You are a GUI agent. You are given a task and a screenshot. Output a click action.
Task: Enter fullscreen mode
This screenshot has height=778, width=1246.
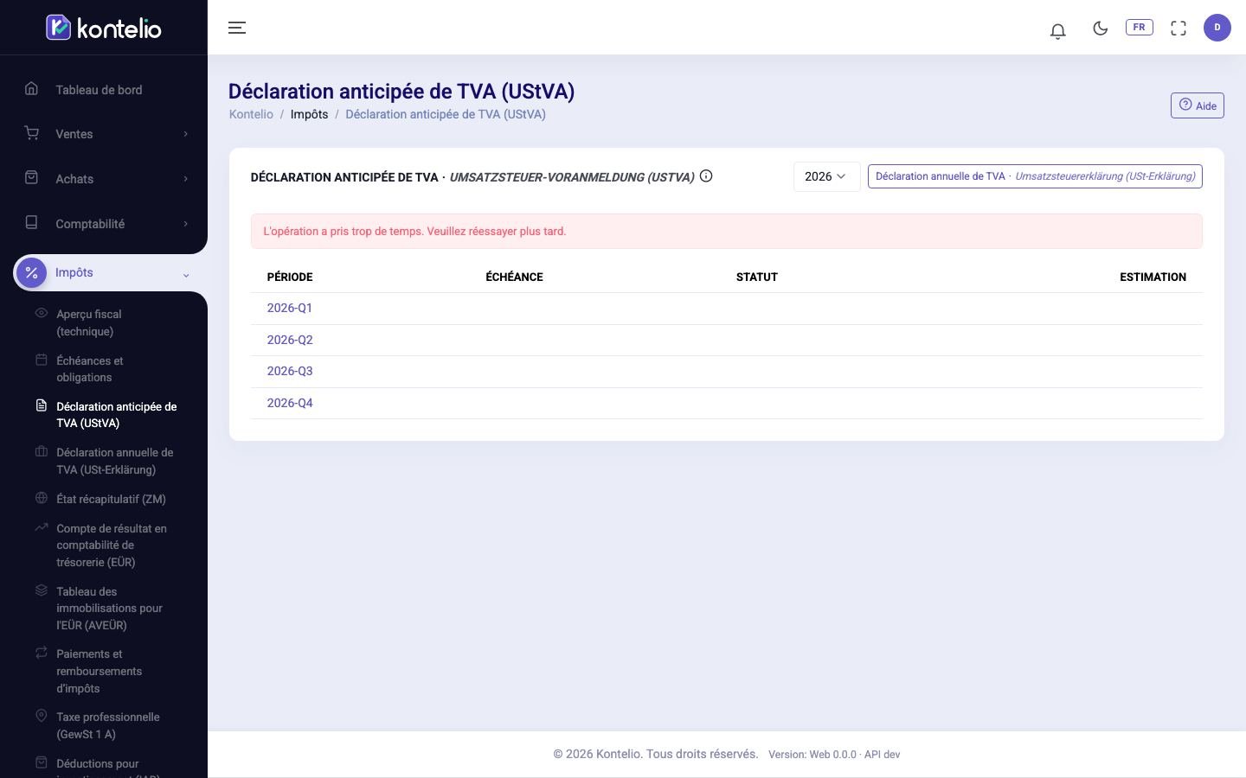(x=1179, y=29)
